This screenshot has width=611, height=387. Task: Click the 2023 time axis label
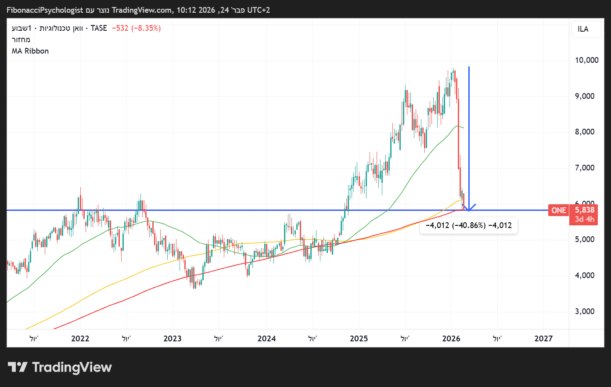click(x=173, y=339)
